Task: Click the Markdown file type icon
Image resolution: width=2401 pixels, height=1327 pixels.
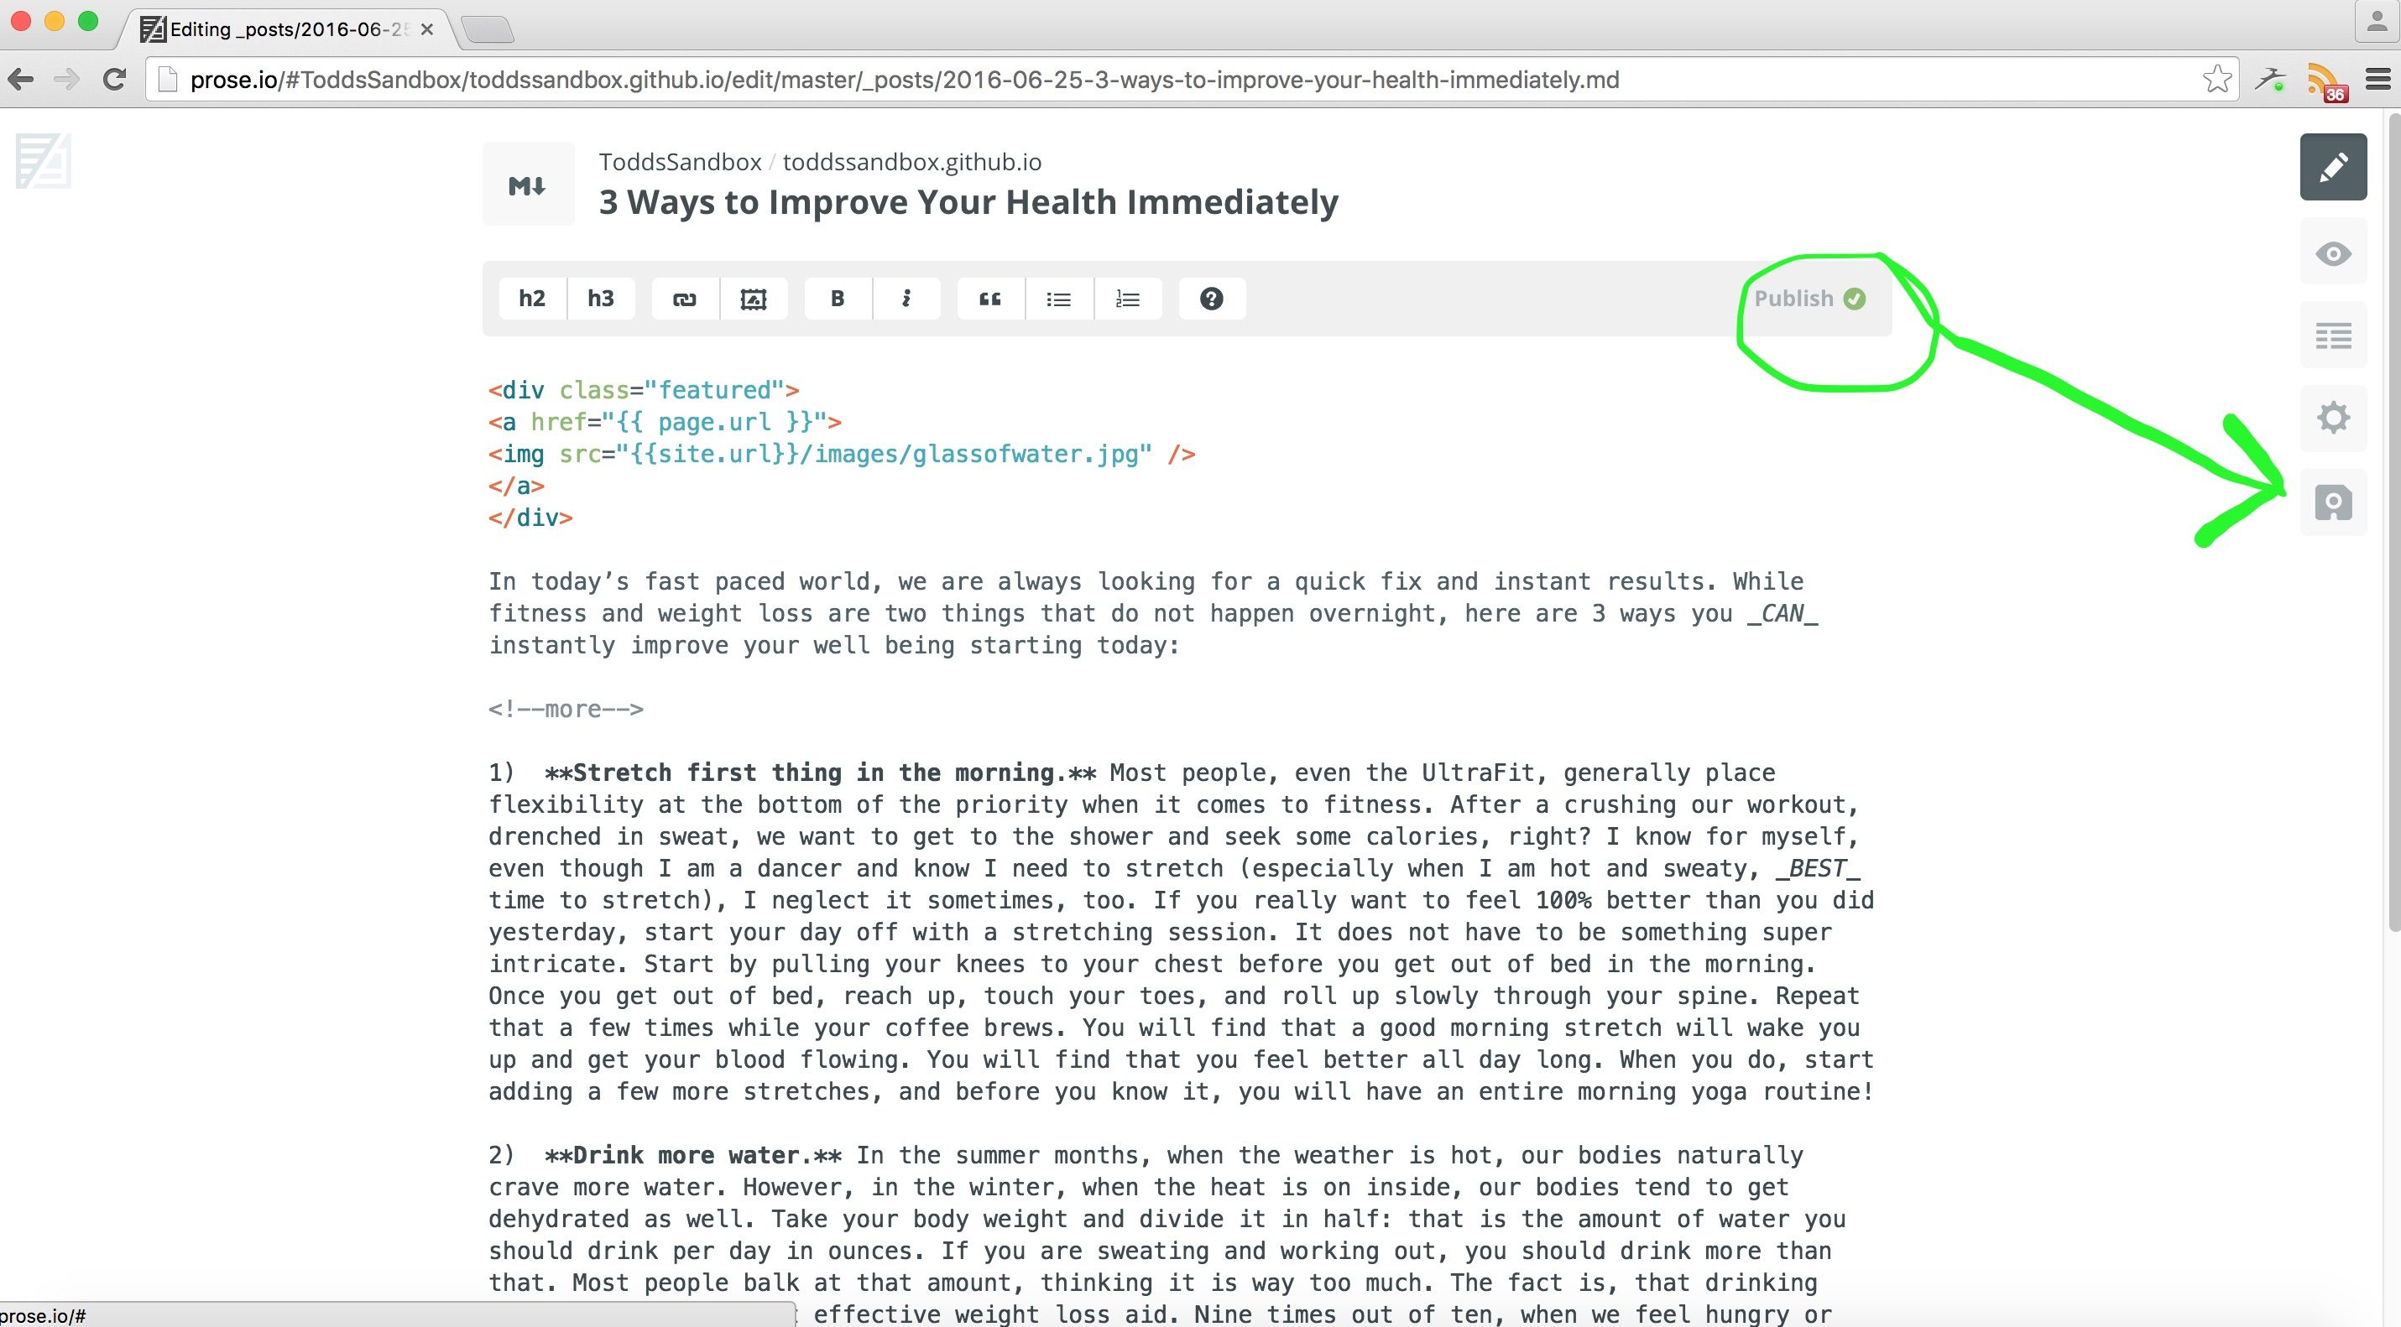Action: [529, 185]
